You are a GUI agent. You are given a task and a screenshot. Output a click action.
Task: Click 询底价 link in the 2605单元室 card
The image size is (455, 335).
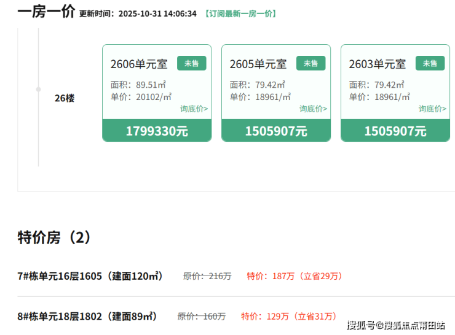(313, 109)
